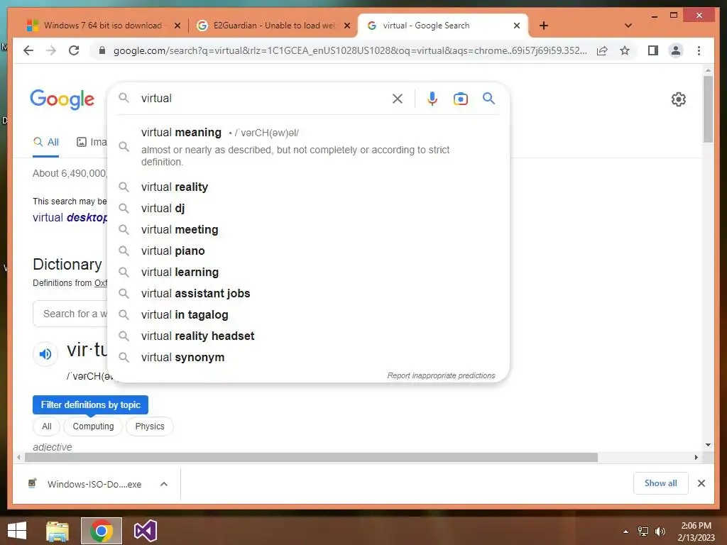727x545 pixels.
Task: Click the address bar URL
Action: click(350, 50)
